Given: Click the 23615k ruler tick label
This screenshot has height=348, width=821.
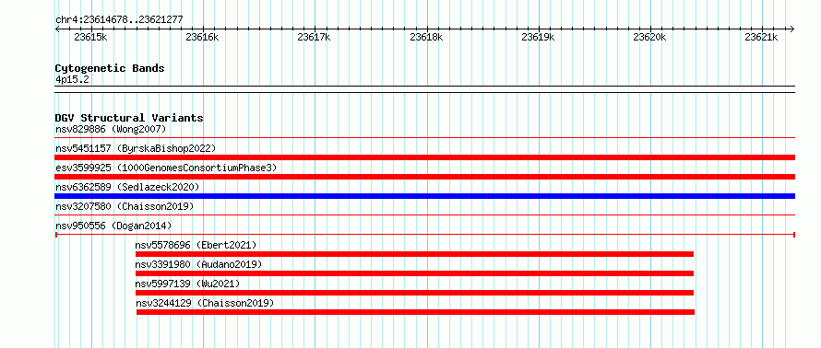Looking at the screenshot, I should click(x=91, y=37).
